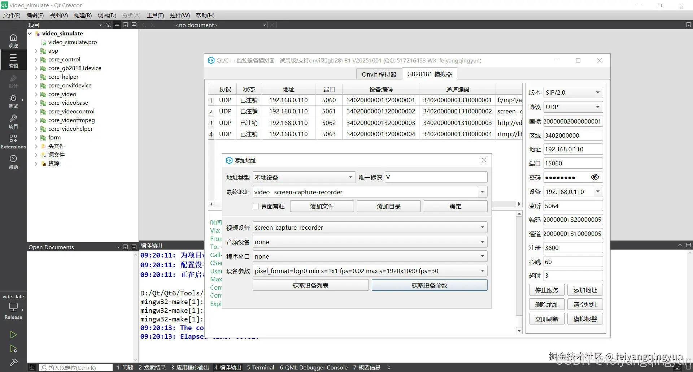The height and width of the screenshot is (372, 693).
Task: Open the 构建(B) menu
Action: tap(83, 15)
